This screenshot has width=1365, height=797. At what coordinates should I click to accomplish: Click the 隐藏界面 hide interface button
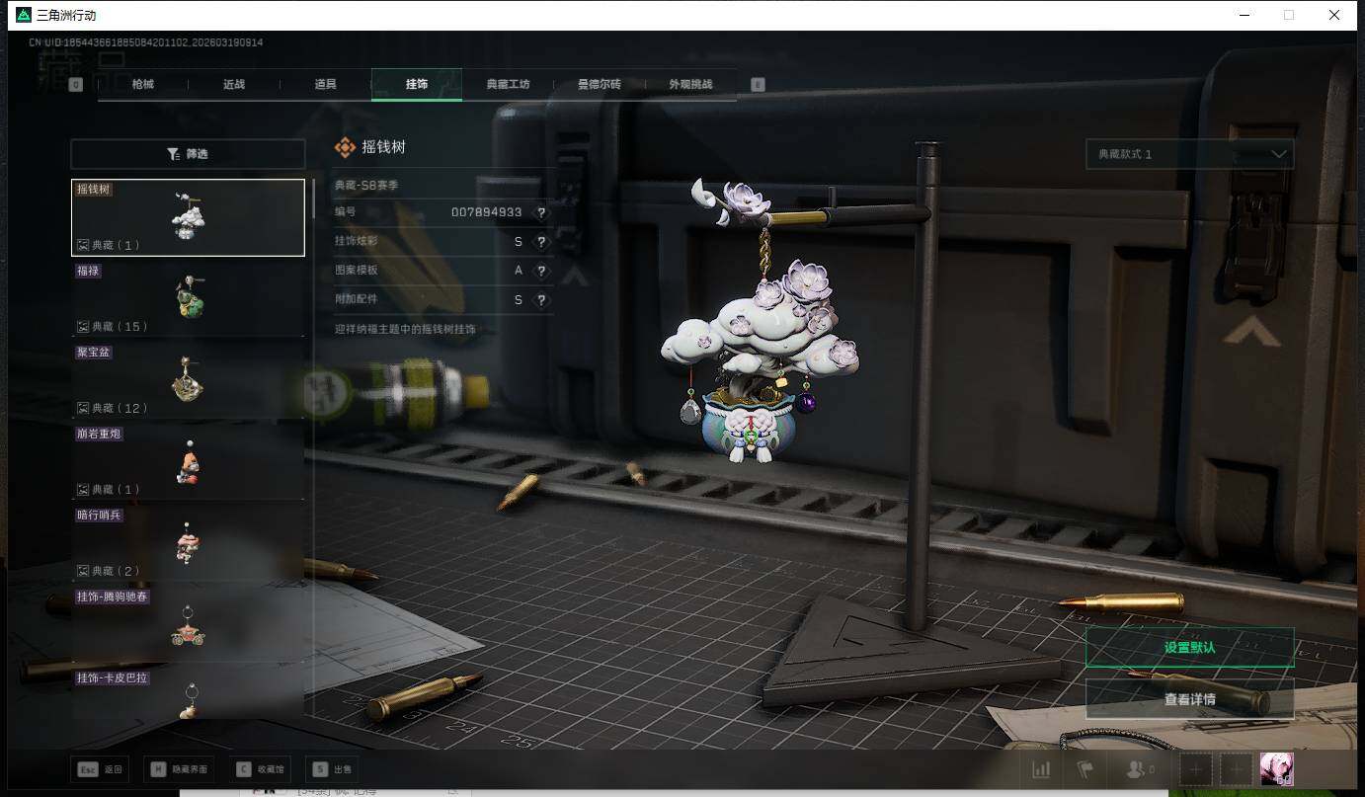coord(179,769)
